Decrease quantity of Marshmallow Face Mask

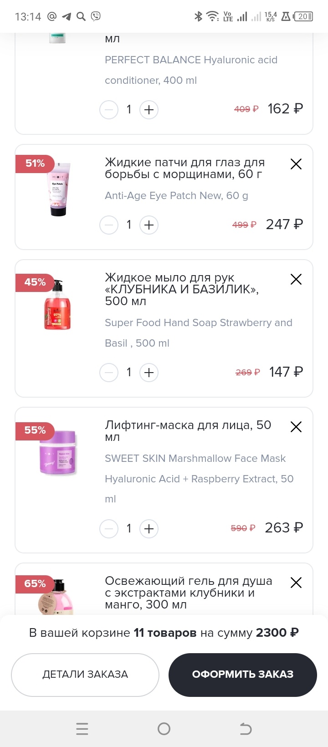(109, 528)
